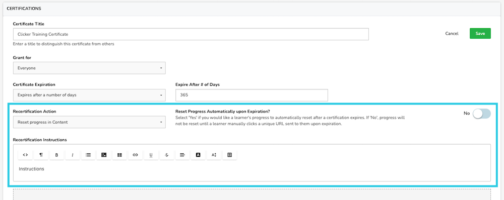Image resolution: width=504 pixels, height=200 pixels.
Task: Open the Recertification Action dropdown
Action: click(89, 122)
